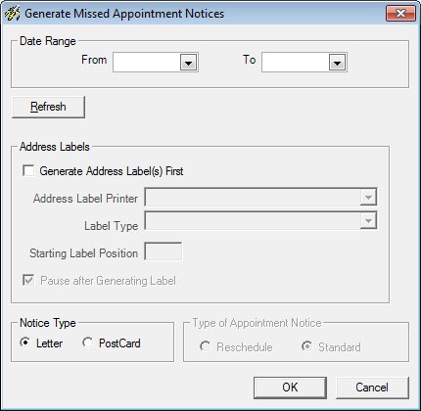421x411 pixels.
Task: Click the application icon in the title bar
Action: click(x=12, y=14)
